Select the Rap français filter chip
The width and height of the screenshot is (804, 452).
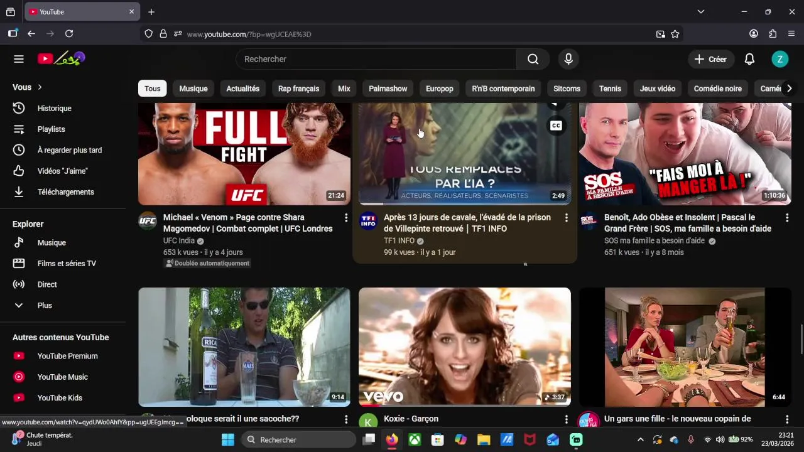coord(298,89)
